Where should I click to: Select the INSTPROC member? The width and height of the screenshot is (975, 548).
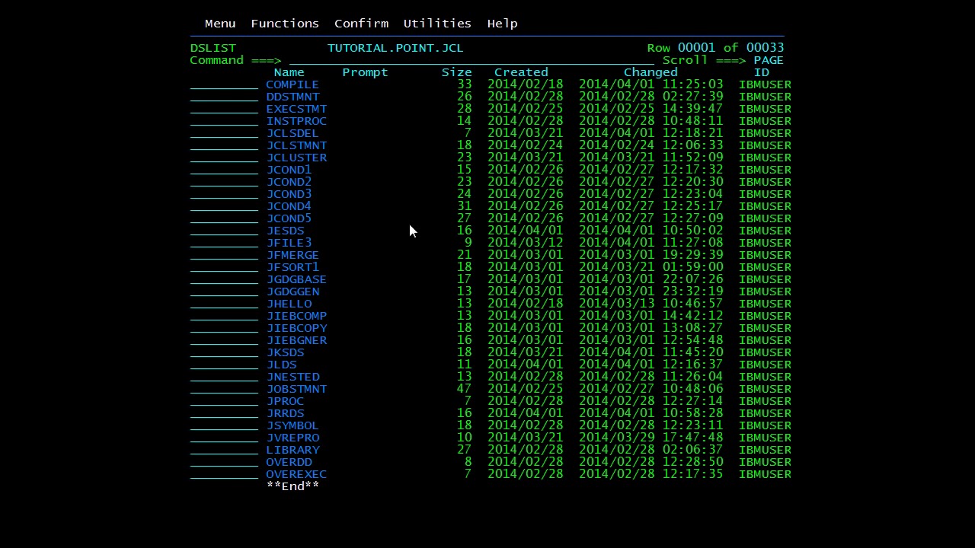click(x=296, y=121)
